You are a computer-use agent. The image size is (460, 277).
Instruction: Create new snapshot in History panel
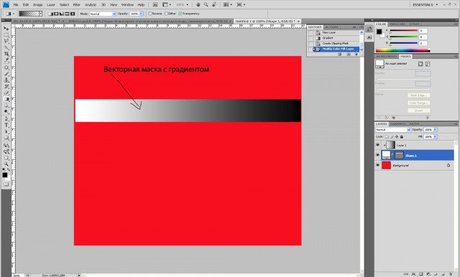[348, 55]
